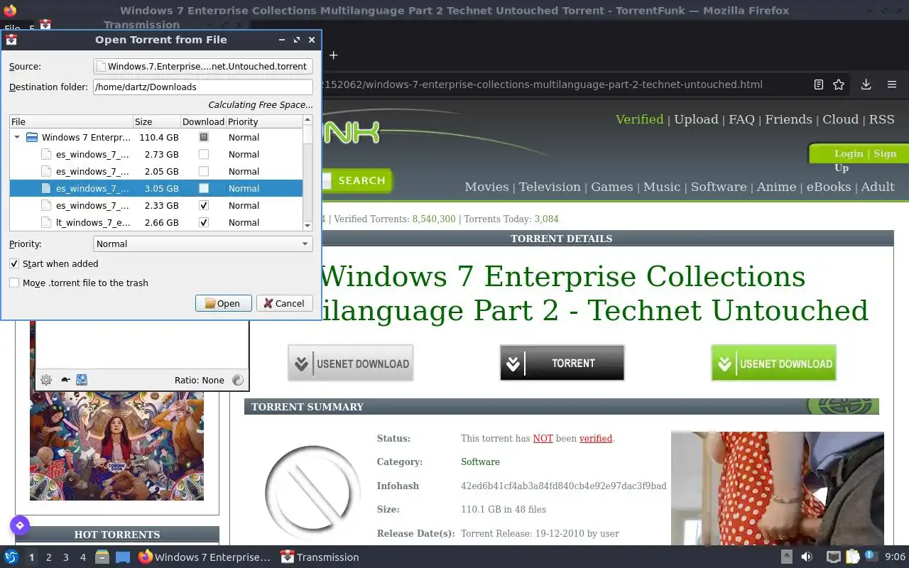Image resolution: width=909 pixels, height=568 pixels.
Task: Click the Transmission taskbar window entry
Action: tap(320, 557)
